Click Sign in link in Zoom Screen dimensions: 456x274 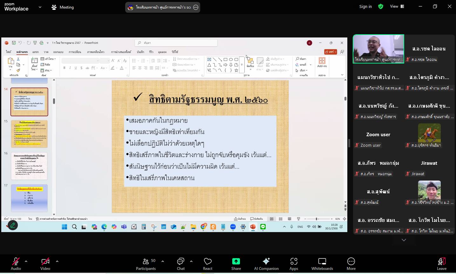click(x=365, y=6)
